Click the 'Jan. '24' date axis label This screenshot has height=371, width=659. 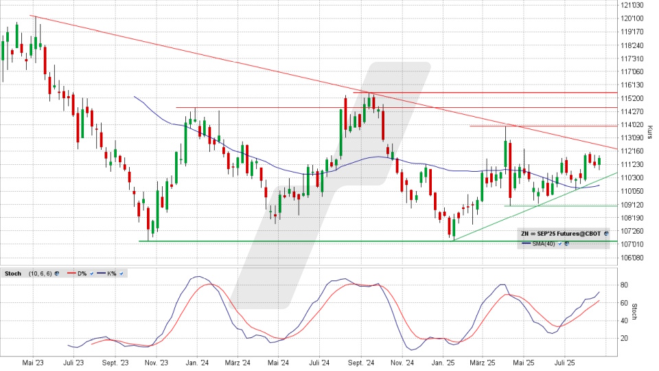pos(197,363)
